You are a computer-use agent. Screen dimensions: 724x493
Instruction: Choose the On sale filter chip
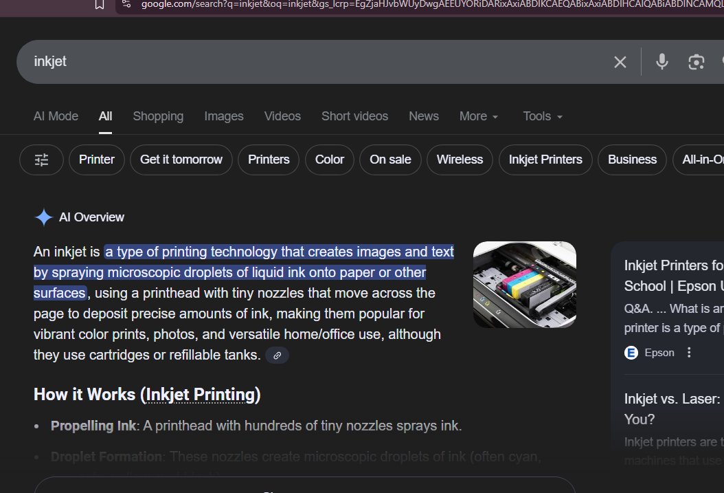pyautogui.click(x=390, y=160)
